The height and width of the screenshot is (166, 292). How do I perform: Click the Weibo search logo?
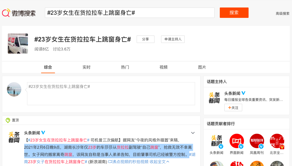pyautogui.click(x=19, y=13)
